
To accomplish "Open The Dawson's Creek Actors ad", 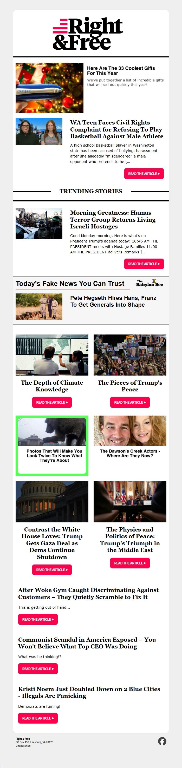I will coord(130,437).
